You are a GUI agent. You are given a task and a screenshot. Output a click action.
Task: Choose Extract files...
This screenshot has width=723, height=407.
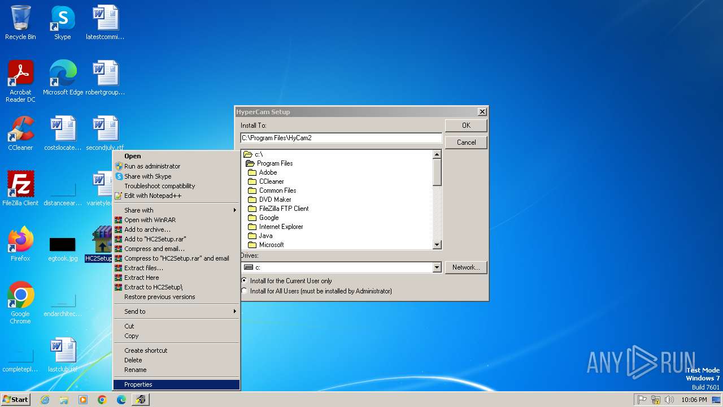point(176,268)
